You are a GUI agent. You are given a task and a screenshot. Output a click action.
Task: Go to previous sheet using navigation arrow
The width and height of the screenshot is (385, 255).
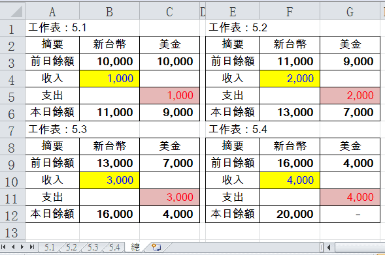[x=13, y=247]
